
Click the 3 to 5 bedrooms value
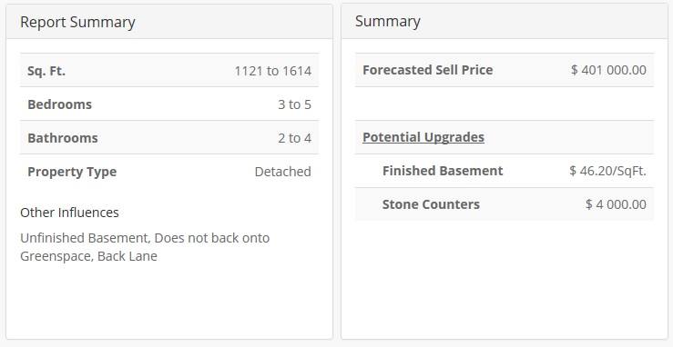click(x=294, y=104)
